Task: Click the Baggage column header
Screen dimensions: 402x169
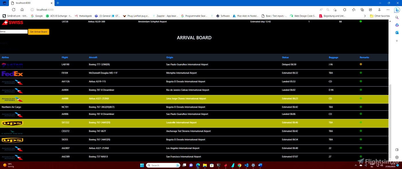Action: coord(333,57)
